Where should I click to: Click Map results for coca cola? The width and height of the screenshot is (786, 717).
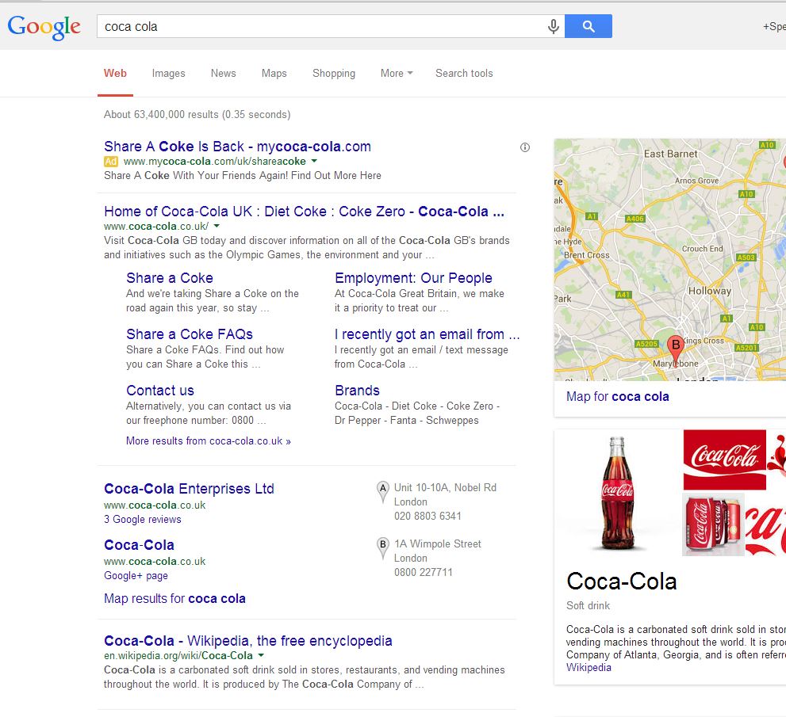pyautogui.click(x=174, y=598)
